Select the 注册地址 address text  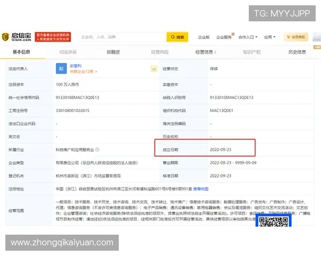tap(124, 189)
